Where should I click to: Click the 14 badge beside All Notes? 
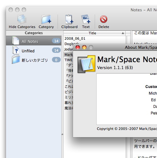tap(56, 41)
